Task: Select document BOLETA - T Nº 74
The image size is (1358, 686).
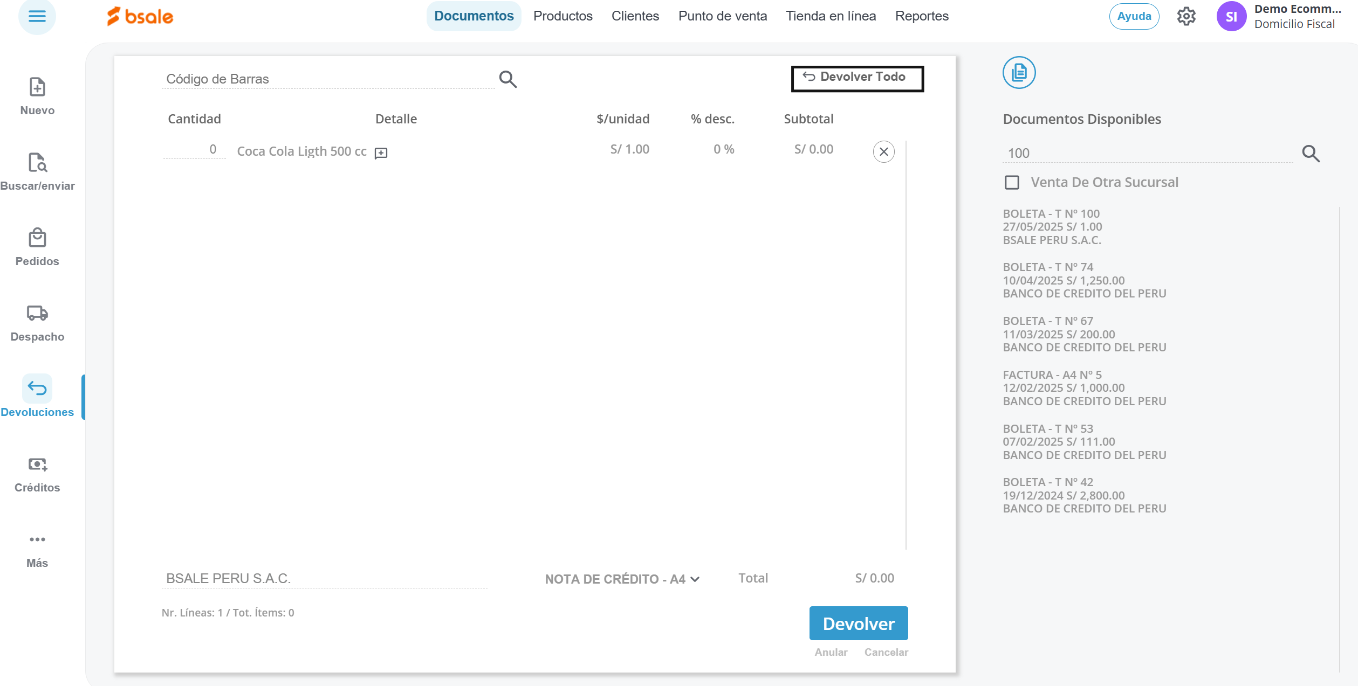Action: coord(1084,280)
